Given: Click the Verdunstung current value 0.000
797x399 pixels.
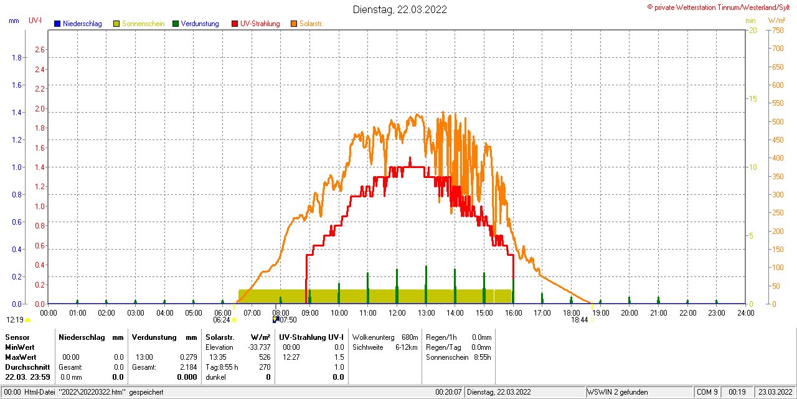Looking at the screenshot, I should [187, 377].
